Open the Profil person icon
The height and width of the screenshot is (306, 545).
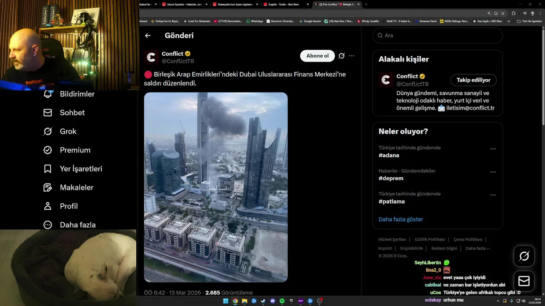pyautogui.click(x=48, y=206)
